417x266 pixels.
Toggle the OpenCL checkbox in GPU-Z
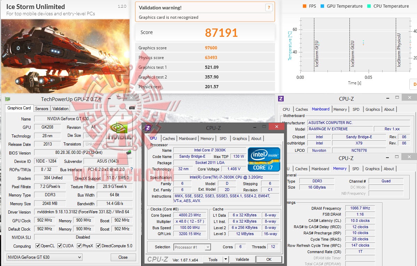tap(38, 246)
